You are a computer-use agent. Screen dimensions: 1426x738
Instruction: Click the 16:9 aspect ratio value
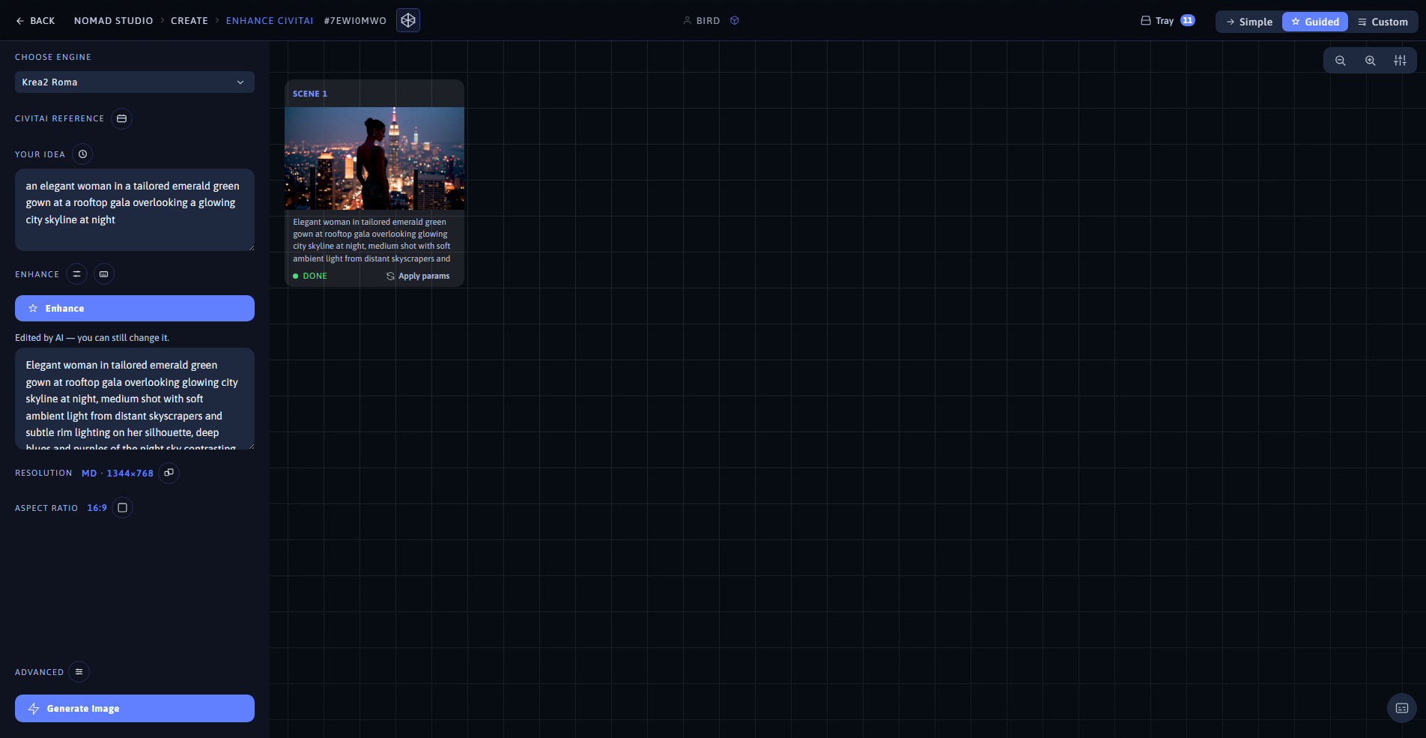coord(97,508)
